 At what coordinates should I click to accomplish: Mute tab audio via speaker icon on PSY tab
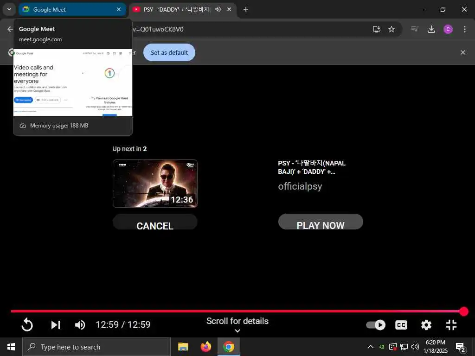point(218,9)
